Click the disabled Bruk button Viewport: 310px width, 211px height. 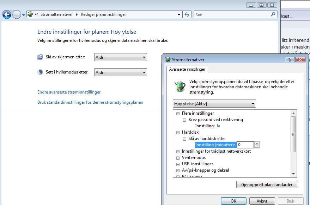291,201
